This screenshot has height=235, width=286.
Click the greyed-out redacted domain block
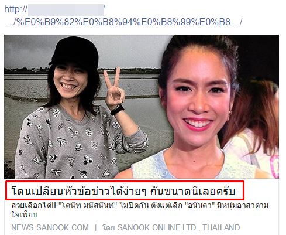(66, 9)
